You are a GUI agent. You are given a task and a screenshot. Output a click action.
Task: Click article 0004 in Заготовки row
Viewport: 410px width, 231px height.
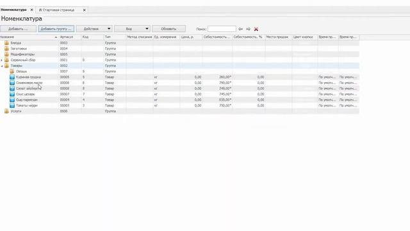click(x=64, y=49)
